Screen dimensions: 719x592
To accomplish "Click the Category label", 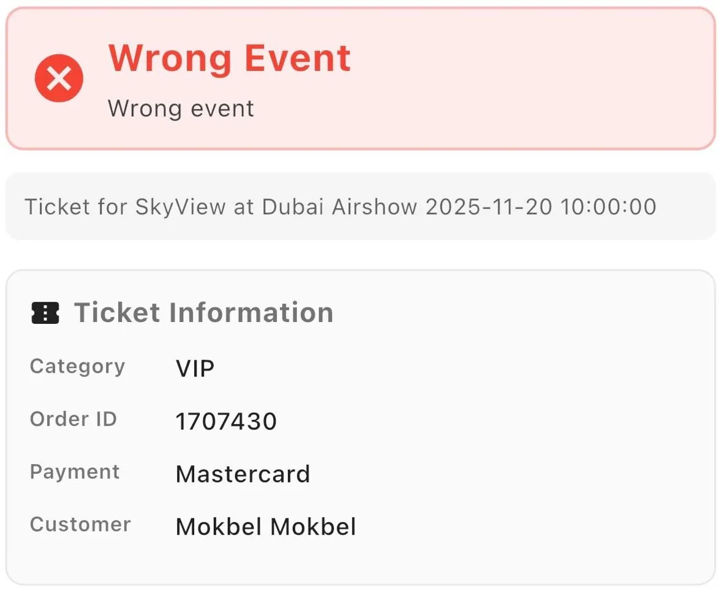I will [77, 366].
